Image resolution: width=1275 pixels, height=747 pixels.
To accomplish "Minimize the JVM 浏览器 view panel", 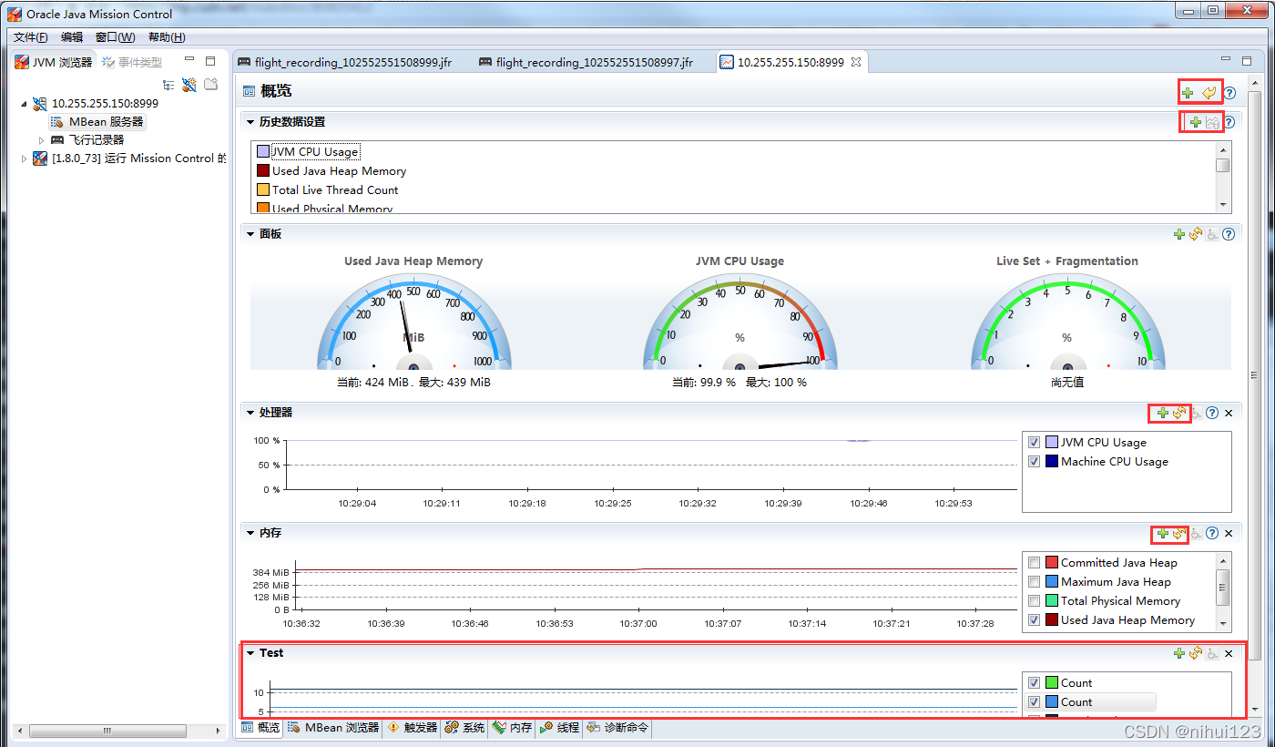I will pyautogui.click(x=189, y=60).
